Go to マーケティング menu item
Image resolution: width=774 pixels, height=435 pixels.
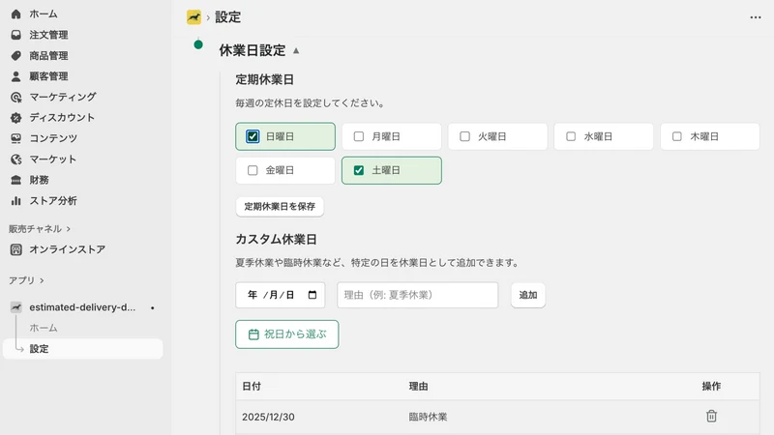click(x=63, y=98)
